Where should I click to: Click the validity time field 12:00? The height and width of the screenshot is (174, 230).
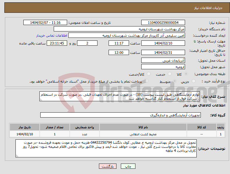(119, 52)
